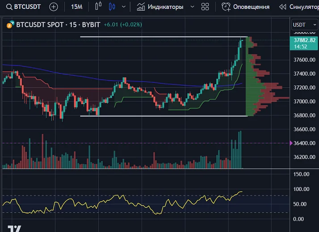Create alert via Оповещения button
The width and height of the screenshot is (319, 232).
pyautogui.click(x=251, y=7)
